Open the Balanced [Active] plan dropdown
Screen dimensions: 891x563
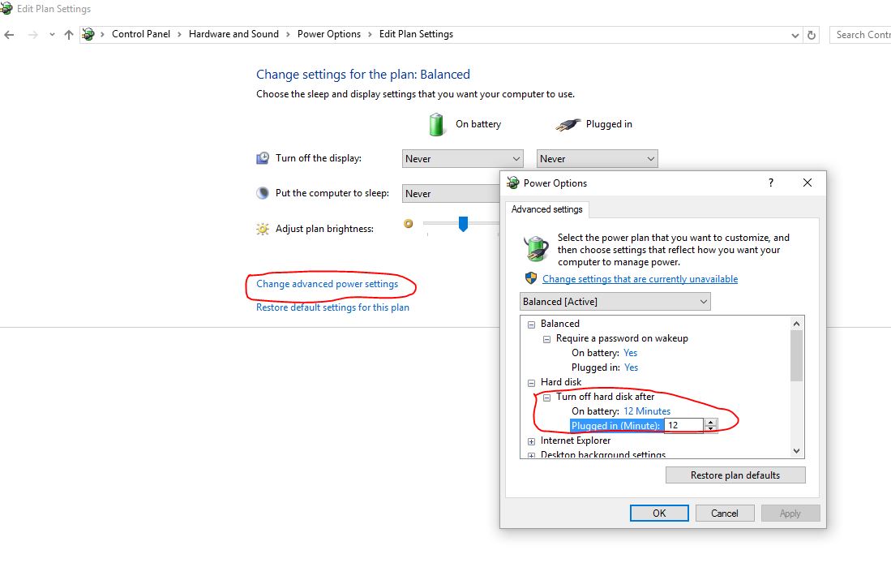point(615,302)
